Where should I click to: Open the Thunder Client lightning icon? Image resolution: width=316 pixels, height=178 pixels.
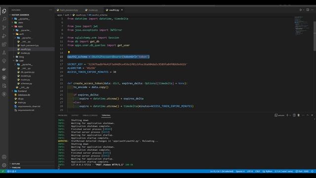[x=4, y=94]
